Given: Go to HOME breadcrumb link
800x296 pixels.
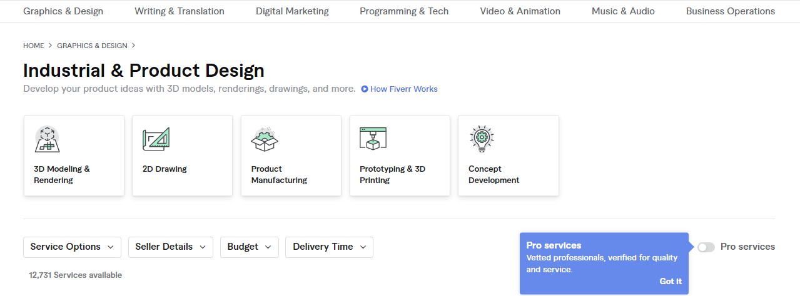Looking at the screenshot, I should point(34,46).
